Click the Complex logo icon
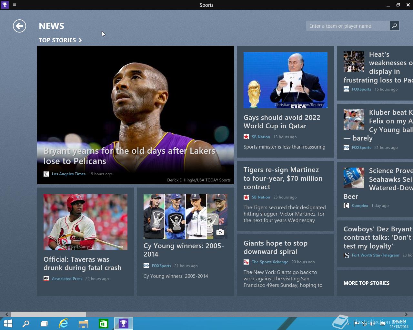Image resolution: width=413 pixels, height=330 pixels. [x=346, y=206]
